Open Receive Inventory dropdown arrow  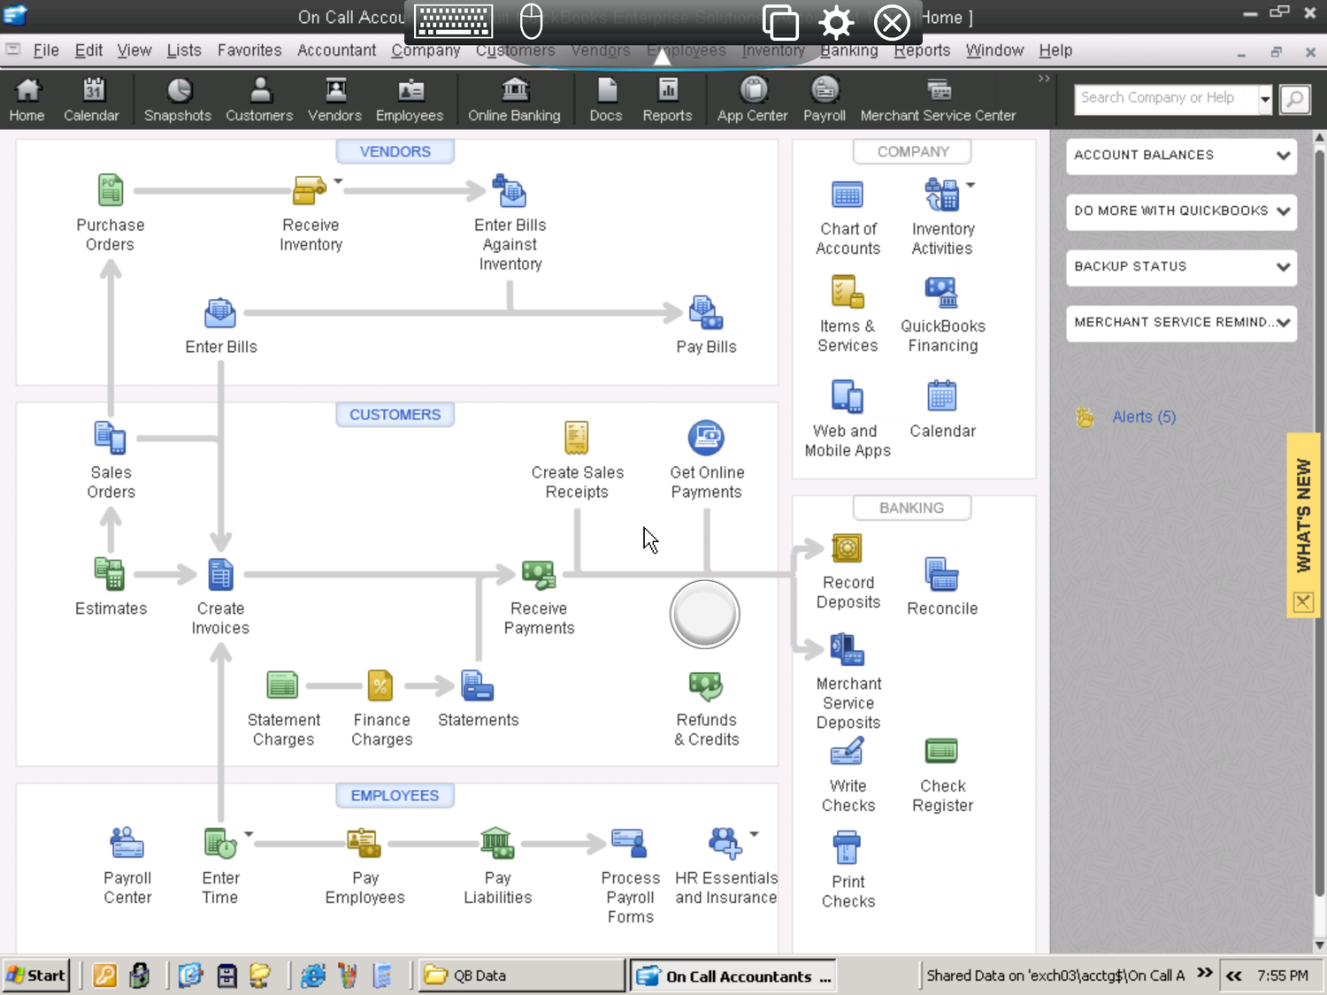tap(338, 181)
